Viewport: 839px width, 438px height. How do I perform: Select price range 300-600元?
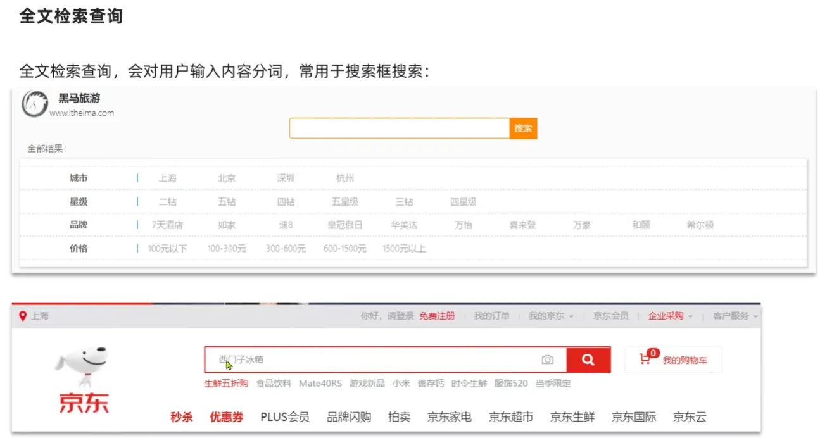click(x=286, y=249)
